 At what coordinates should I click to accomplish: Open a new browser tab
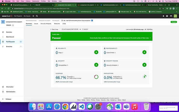[169, 5]
